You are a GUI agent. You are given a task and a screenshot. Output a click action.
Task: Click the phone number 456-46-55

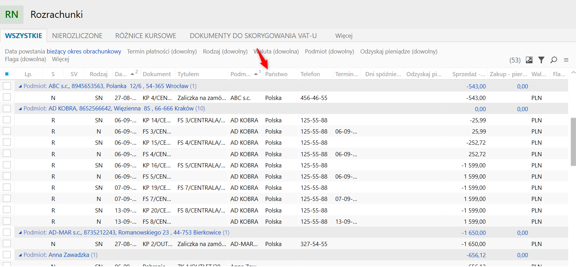coord(314,98)
